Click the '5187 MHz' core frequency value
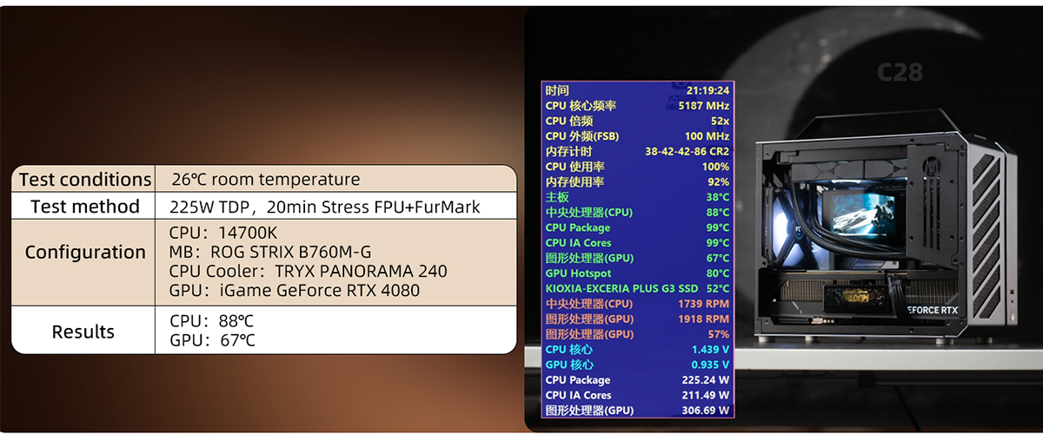Image resolution: width=1043 pixels, height=434 pixels. [703, 105]
